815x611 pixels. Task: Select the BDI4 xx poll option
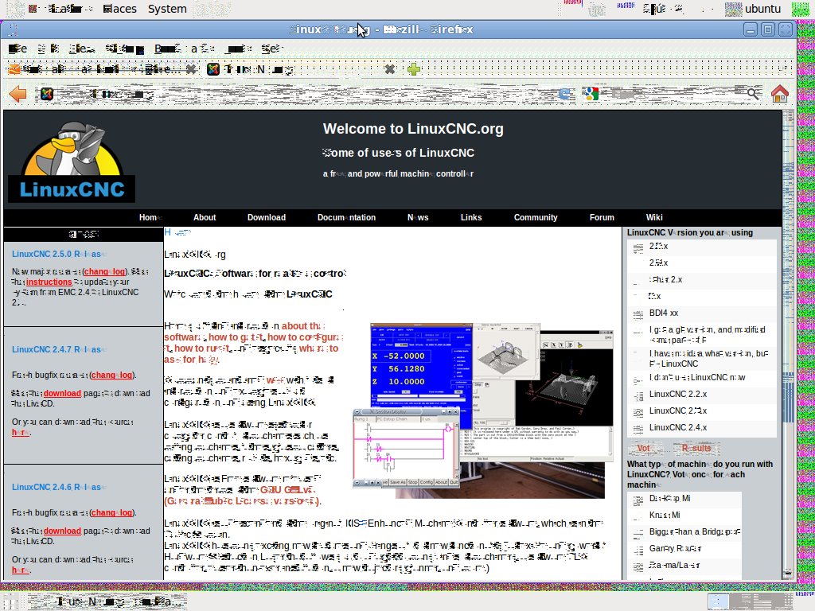click(x=638, y=313)
